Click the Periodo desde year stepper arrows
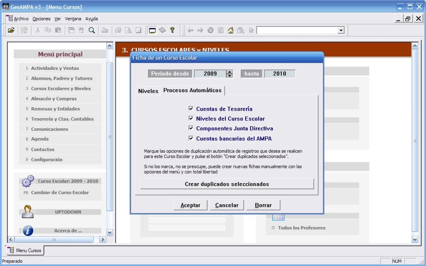This screenshot has height=266, width=426. 230,74
